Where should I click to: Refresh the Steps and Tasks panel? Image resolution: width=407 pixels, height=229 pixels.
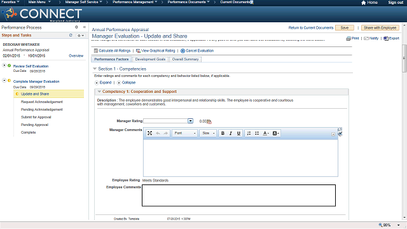pyautogui.click(x=71, y=35)
